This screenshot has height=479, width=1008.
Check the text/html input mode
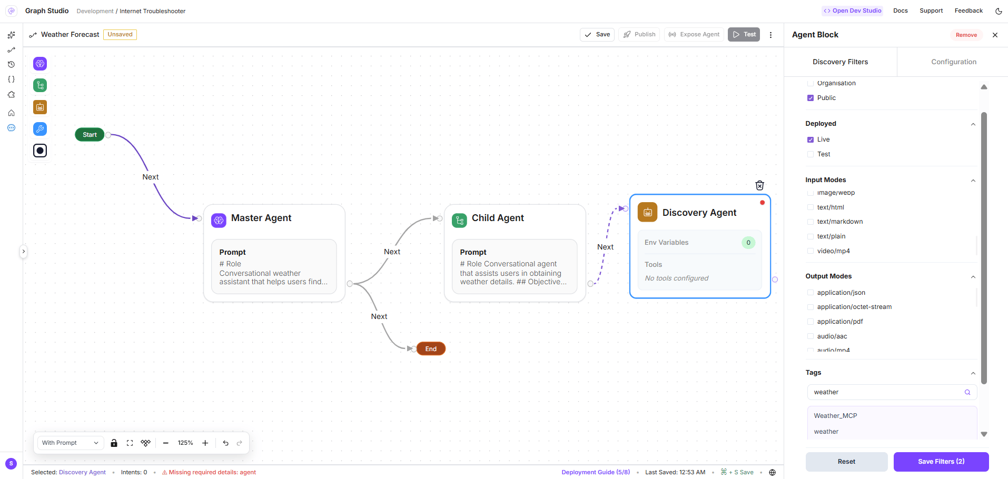811,207
